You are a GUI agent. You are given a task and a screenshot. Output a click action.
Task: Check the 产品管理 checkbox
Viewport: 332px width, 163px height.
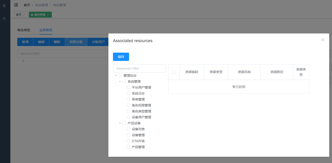128,147
